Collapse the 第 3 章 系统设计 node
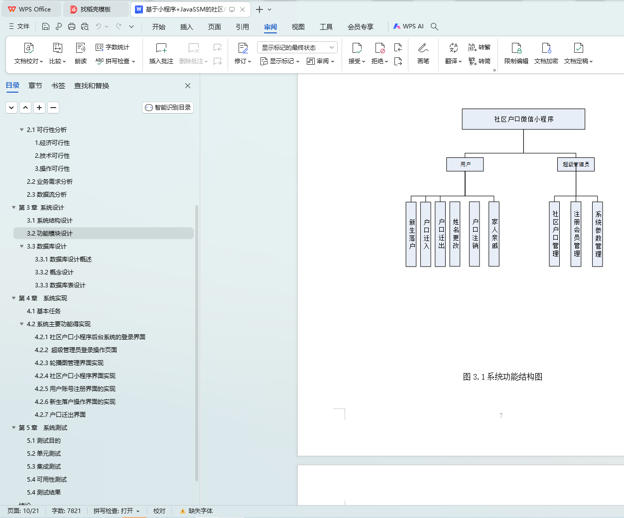Viewport: 624px width, 518px height. pyautogui.click(x=13, y=208)
